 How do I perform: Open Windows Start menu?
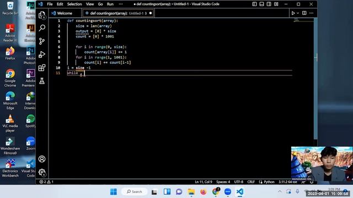coord(114,192)
